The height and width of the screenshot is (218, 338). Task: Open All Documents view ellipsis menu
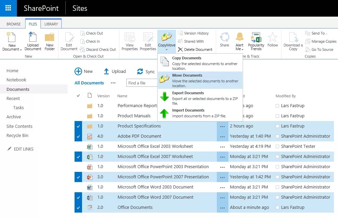(113, 83)
